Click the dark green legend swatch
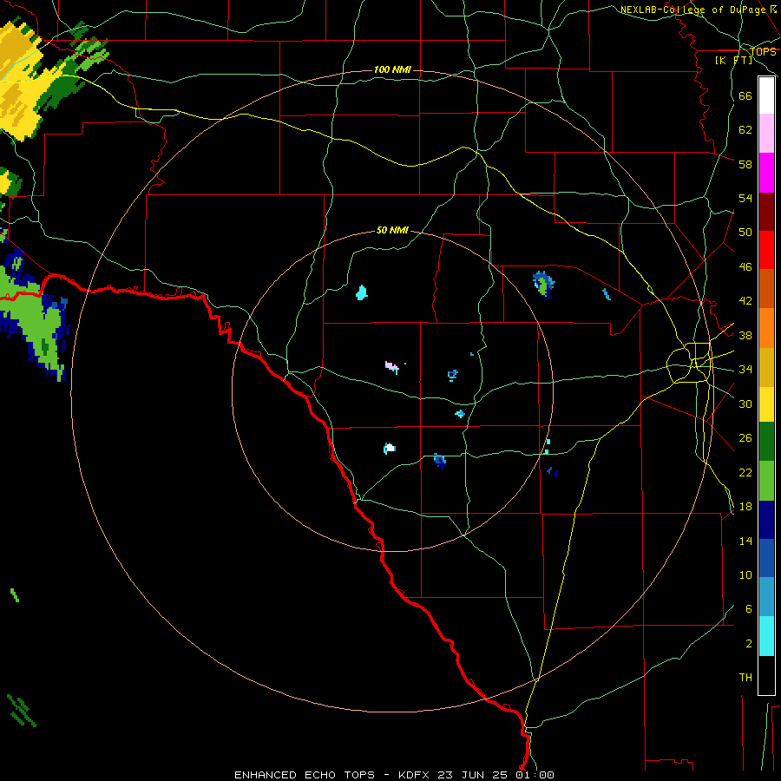The height and width of the screenshot is (781, 781). point(766,442)
